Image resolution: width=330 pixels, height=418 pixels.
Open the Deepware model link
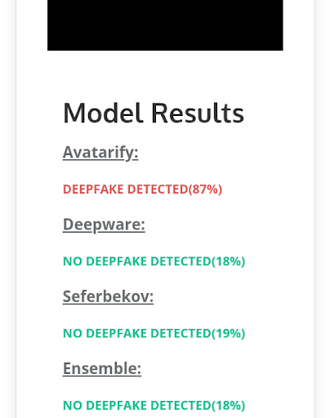(104, 225)
